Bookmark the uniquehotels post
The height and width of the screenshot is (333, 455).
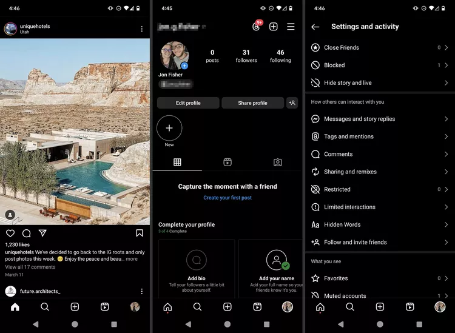click(140, 234)
